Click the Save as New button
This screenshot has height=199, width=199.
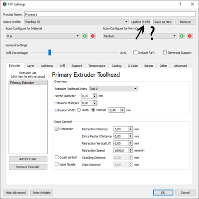(x=163, y=22)
